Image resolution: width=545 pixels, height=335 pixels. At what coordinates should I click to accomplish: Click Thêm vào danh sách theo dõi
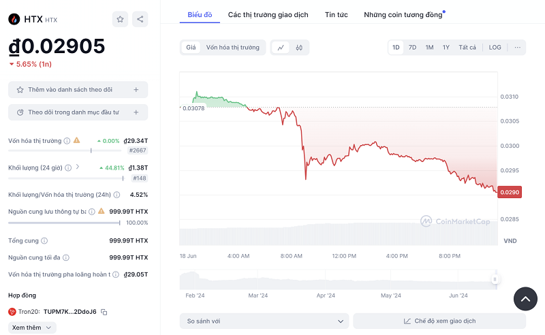pos(78,89)
